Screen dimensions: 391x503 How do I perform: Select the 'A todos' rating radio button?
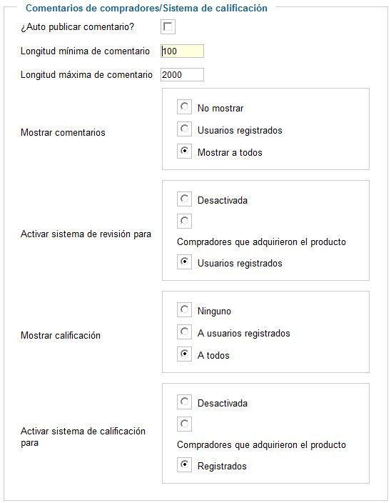(x=185, y=354)
